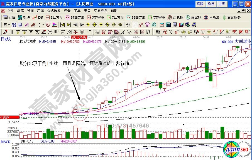Click the percent sign drawing tool
The image size is (252, 160).
point(170,31)
